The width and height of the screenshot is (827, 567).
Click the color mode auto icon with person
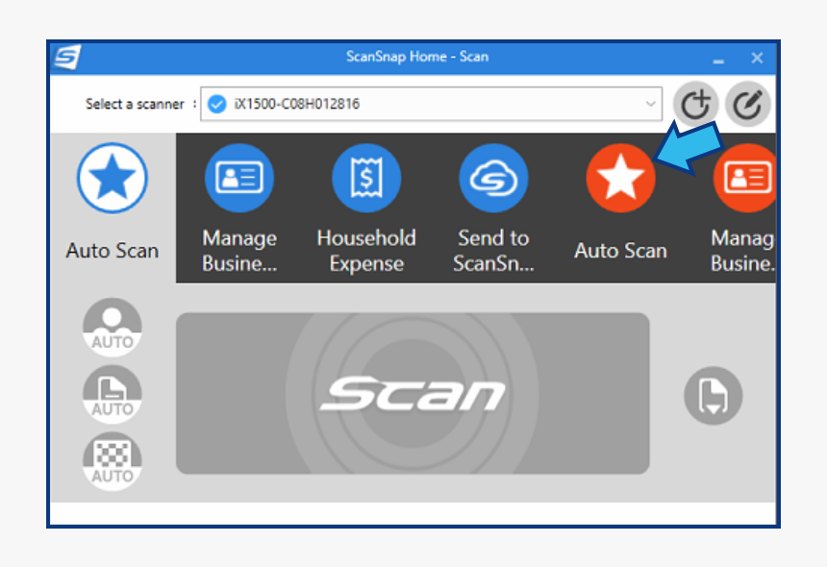[113, 328]
